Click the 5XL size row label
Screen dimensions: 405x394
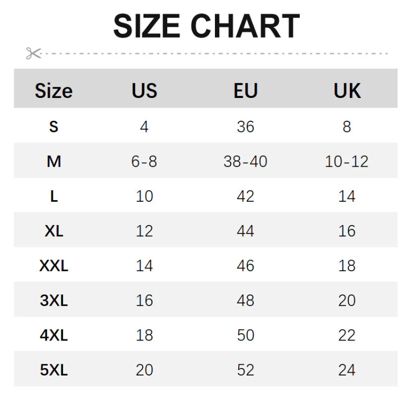click(53, 370)
